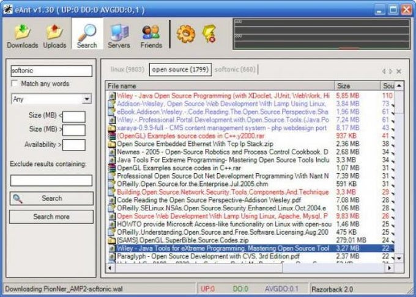Viewport: 416px width, 297px height.
Task: Open the Friends section
Action: pyautogui.click(x=151, y=36)
